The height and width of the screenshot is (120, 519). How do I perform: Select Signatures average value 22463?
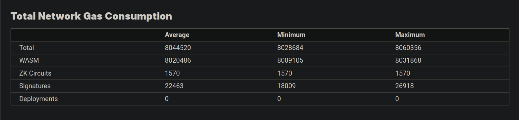click(x=174, y=86)
